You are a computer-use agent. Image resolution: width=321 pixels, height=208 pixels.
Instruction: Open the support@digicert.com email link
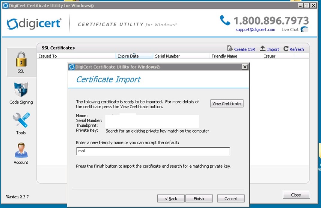point(255,30)
